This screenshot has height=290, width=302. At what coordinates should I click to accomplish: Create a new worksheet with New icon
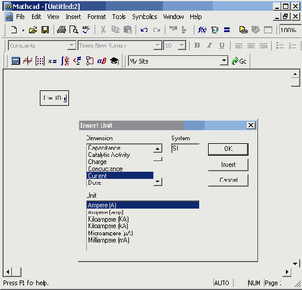14,30
